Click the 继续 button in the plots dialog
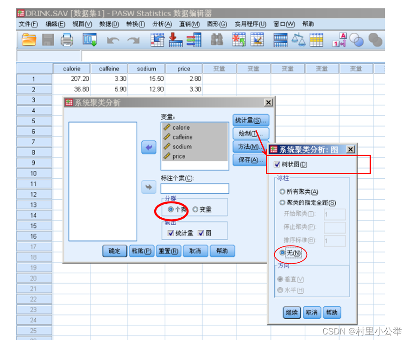 coord(291,312)
